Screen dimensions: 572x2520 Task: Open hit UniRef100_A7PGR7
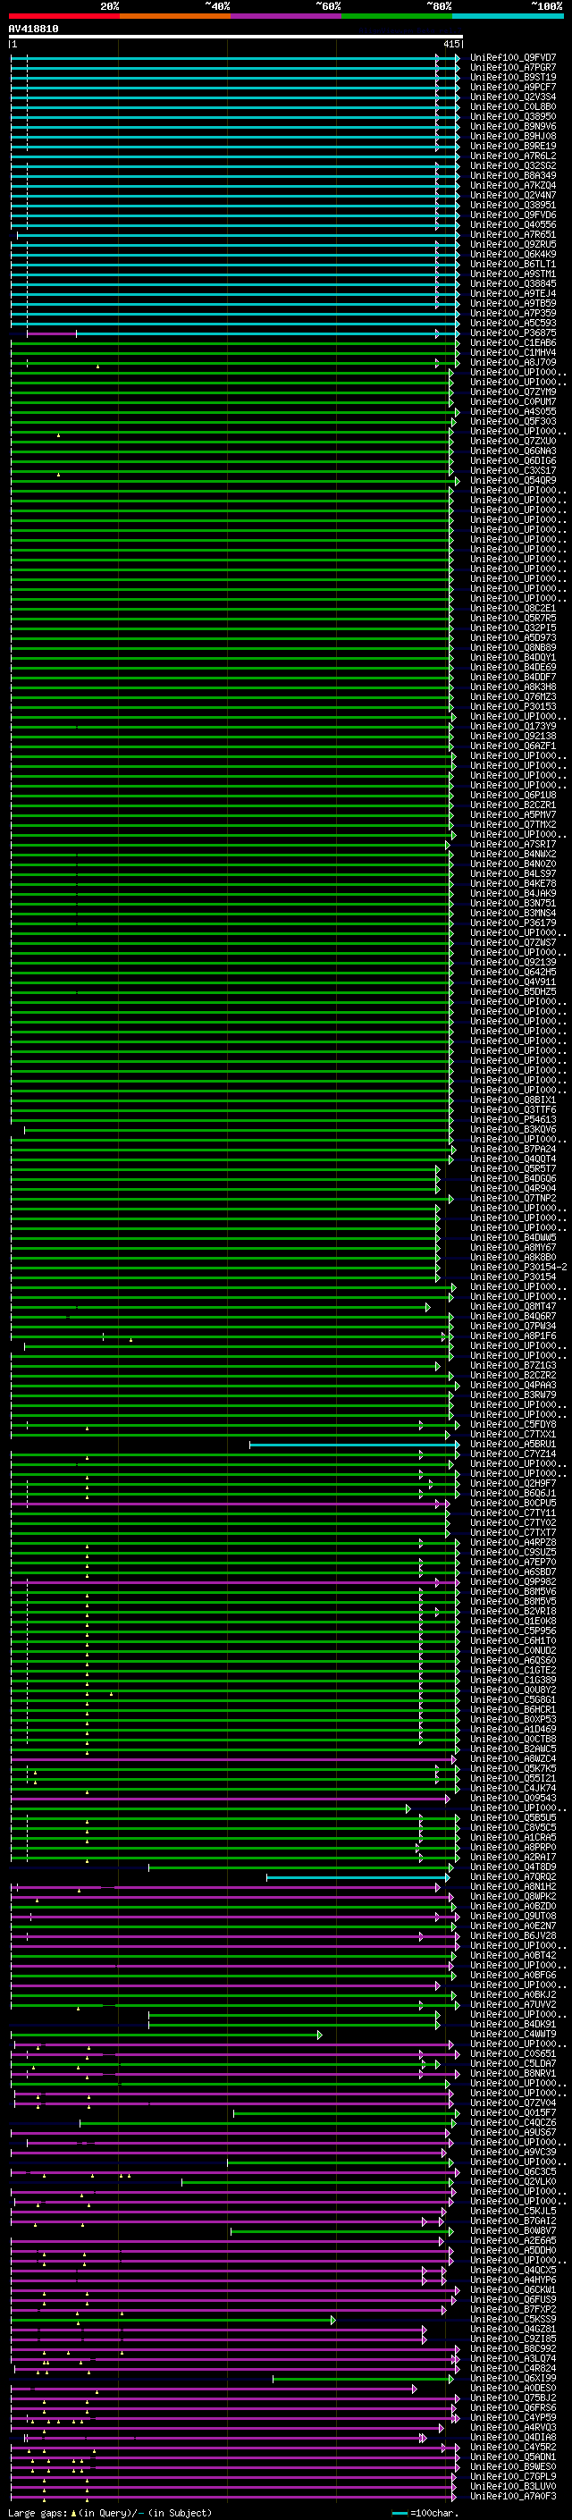click(512, 68)
